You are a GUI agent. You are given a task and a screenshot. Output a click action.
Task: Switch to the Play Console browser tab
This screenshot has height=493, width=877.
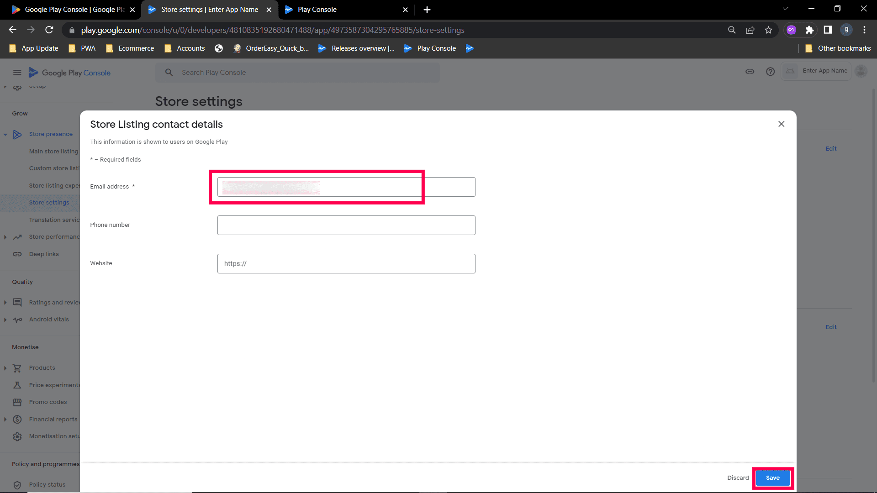coord(317,10)
